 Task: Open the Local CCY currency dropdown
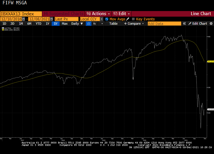pyautogui.click(x=101, y=19)
